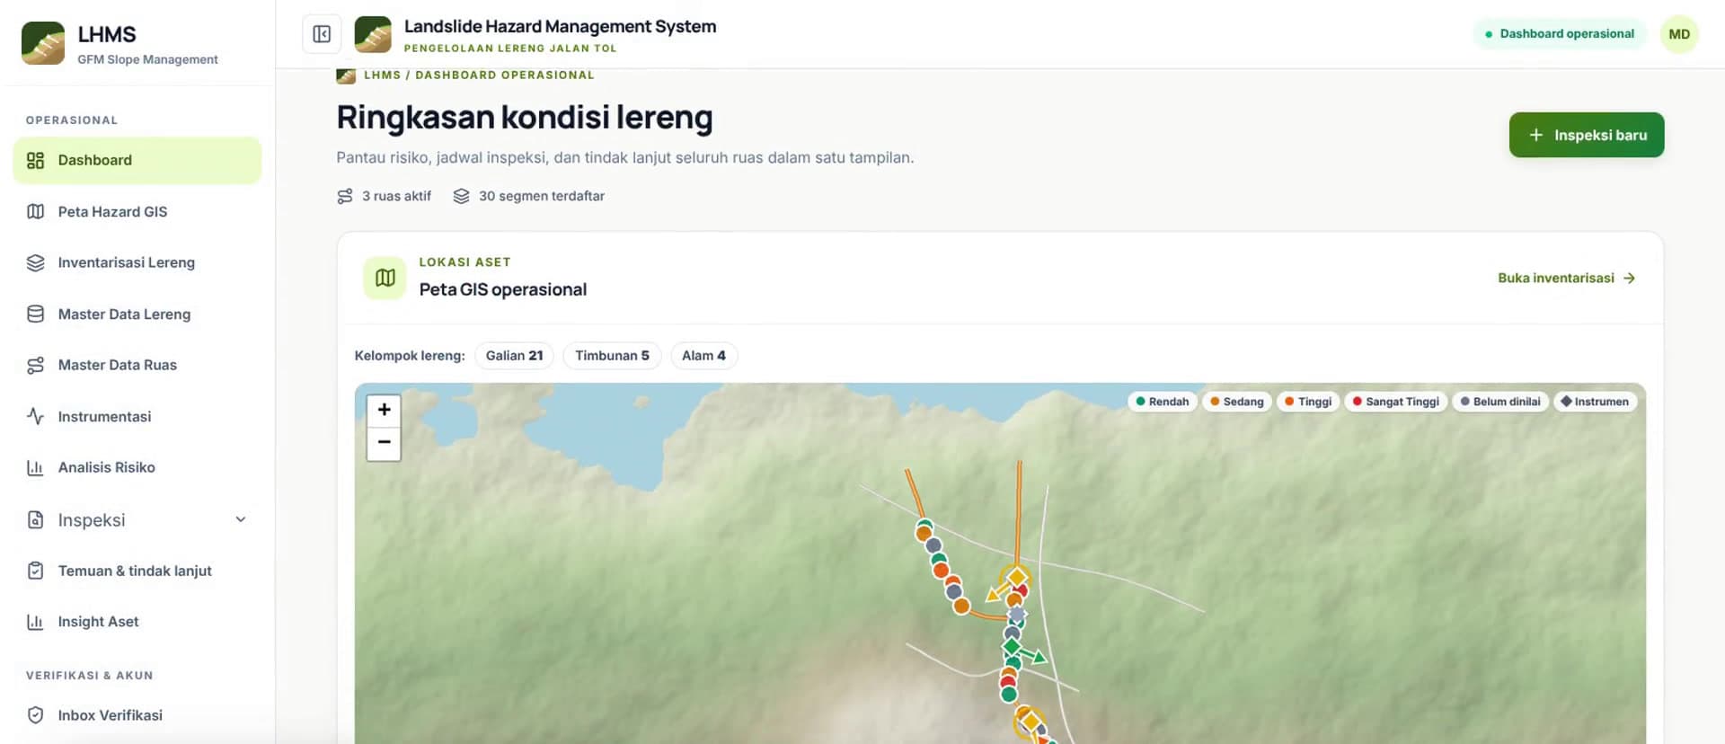This screenshot has height=744, width=1725.
Task: Click the '30 segmen terdaftar' text
Action: coord(541,196)
